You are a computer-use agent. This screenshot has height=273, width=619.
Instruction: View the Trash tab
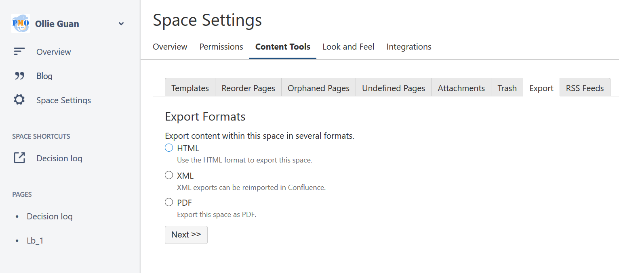click(x=507, y=88)
